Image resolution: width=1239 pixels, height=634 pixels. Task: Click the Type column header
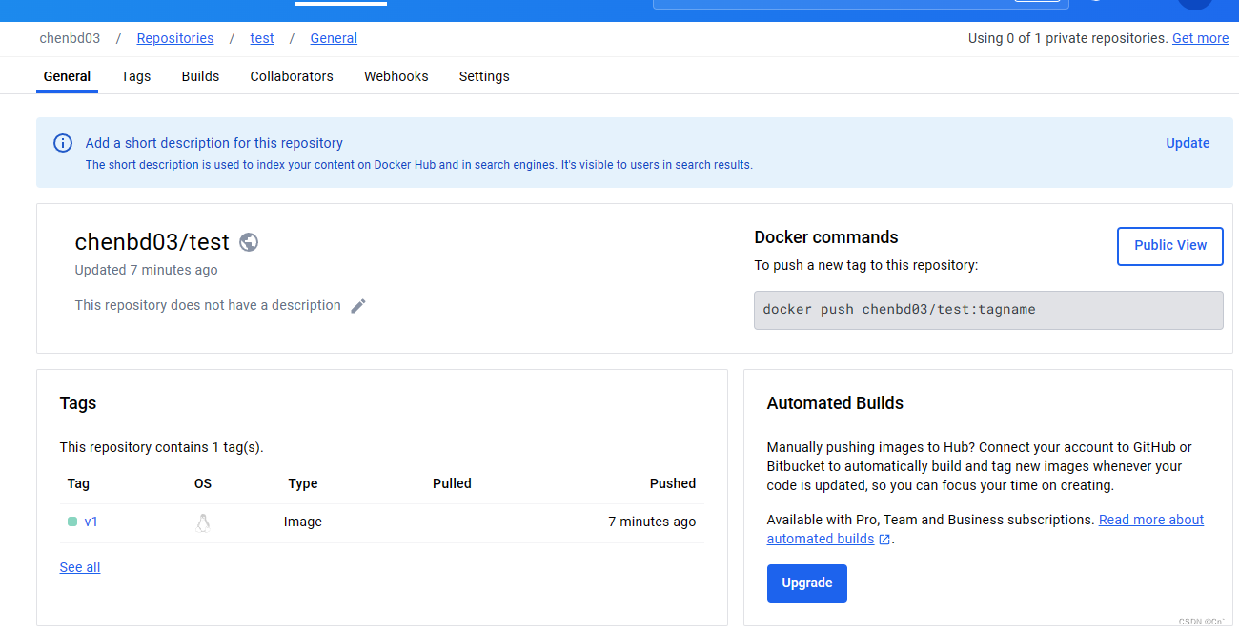[303, 483]
